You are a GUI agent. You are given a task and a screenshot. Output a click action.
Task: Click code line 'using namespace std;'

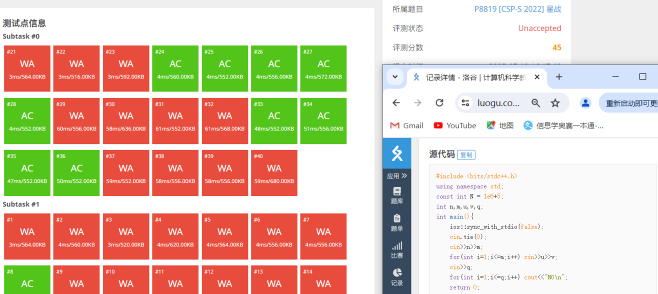pyautogui.click(x=469, y=186)
